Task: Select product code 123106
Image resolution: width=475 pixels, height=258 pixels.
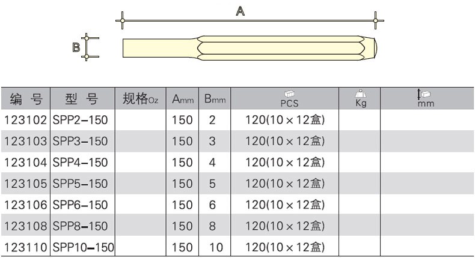Action: [x=25, y=205]
